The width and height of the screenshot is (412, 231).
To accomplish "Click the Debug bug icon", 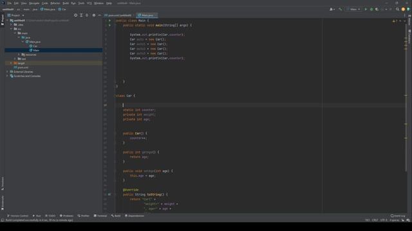I will (x=371, y=9).
